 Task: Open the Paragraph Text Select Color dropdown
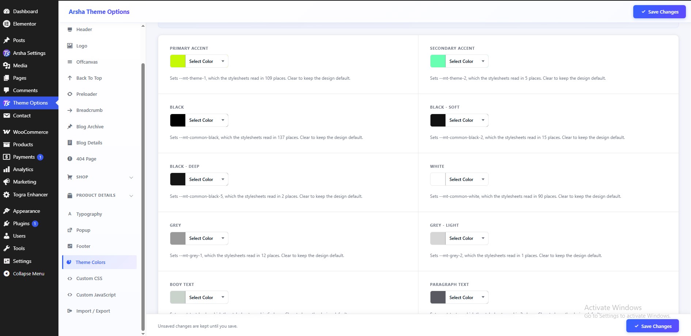click(467, 297)
